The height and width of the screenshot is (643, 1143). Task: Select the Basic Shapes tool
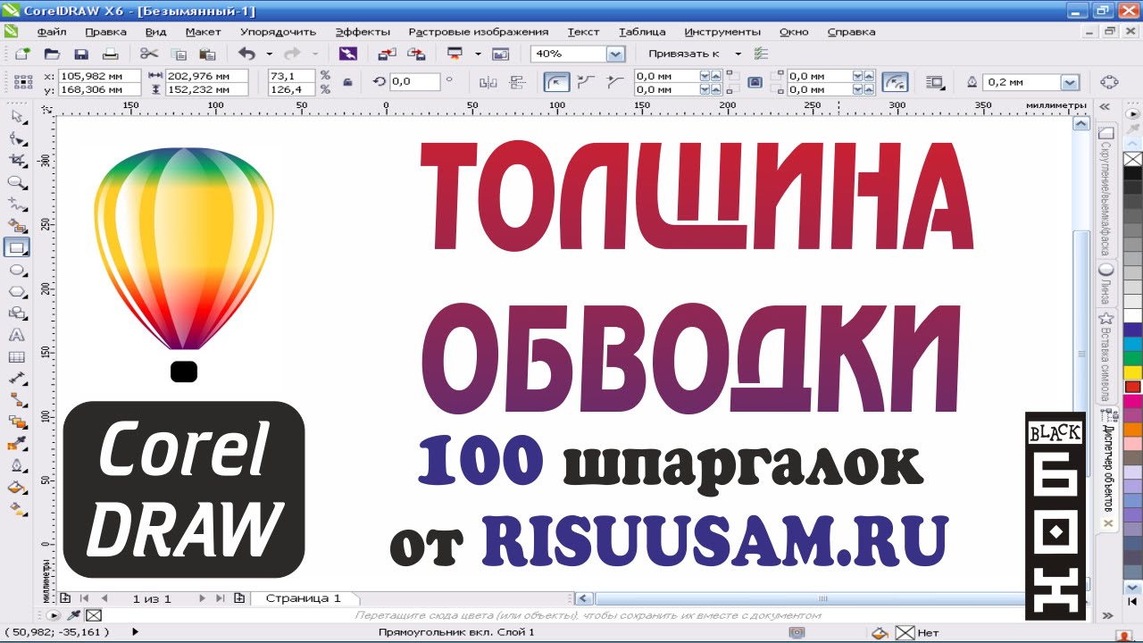pyautogui.click(x=17, y=313)
